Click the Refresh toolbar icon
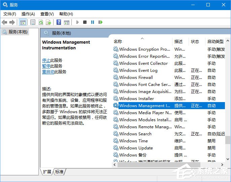The height and width of the screenshot is (182, 231). 41,22
